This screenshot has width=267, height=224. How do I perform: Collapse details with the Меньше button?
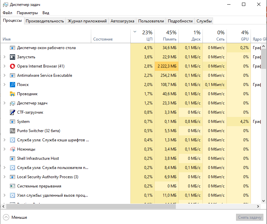pos(17,217)
